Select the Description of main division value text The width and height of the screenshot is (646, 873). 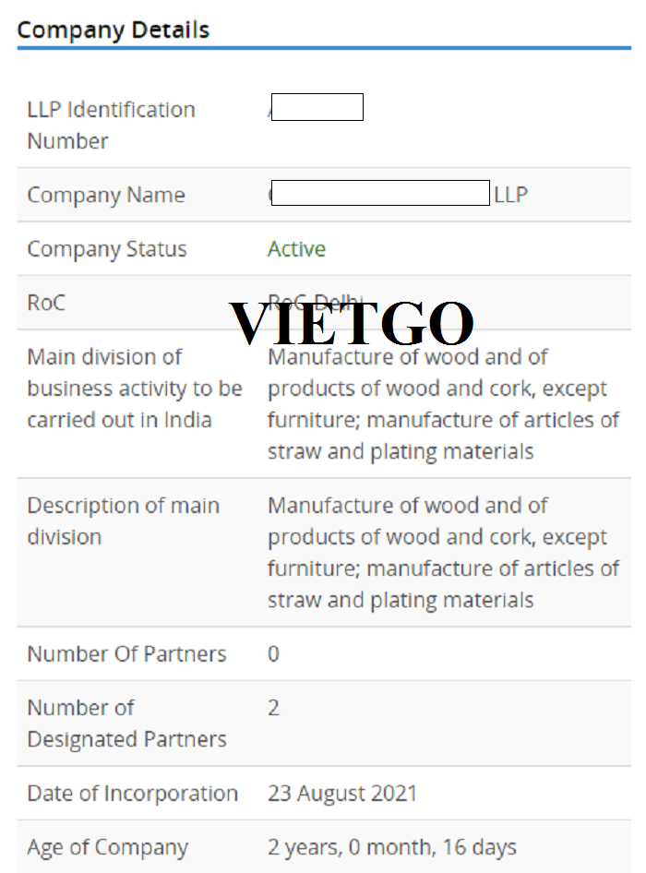click(x=443, y=552)
